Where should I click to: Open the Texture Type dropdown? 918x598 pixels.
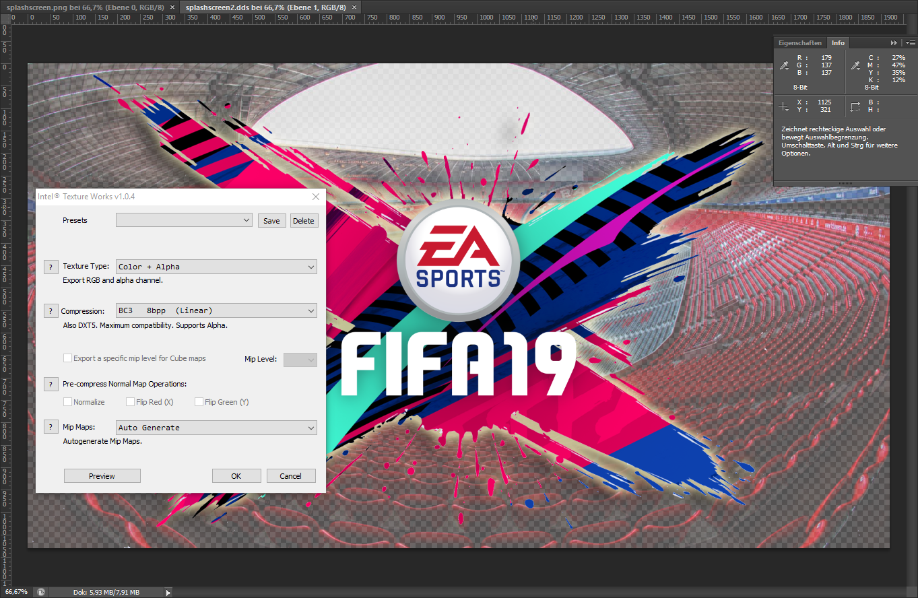216,267
